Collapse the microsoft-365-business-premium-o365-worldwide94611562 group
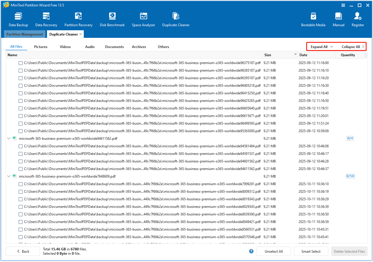Screen dimensions: 373x262 point(8,138)
